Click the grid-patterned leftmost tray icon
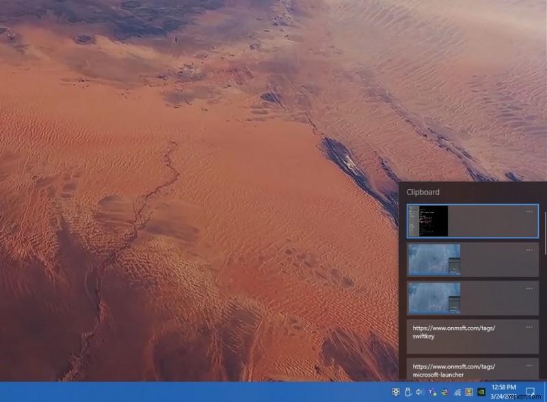The height and width of the screenshot is (402, 547). (395, 391)
